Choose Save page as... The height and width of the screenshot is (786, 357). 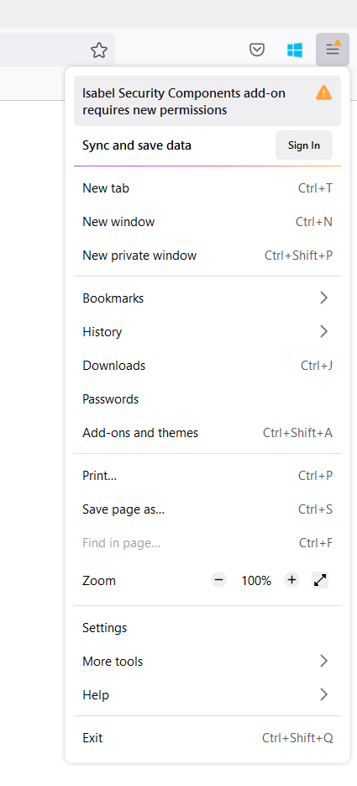(x=207, y=509)
